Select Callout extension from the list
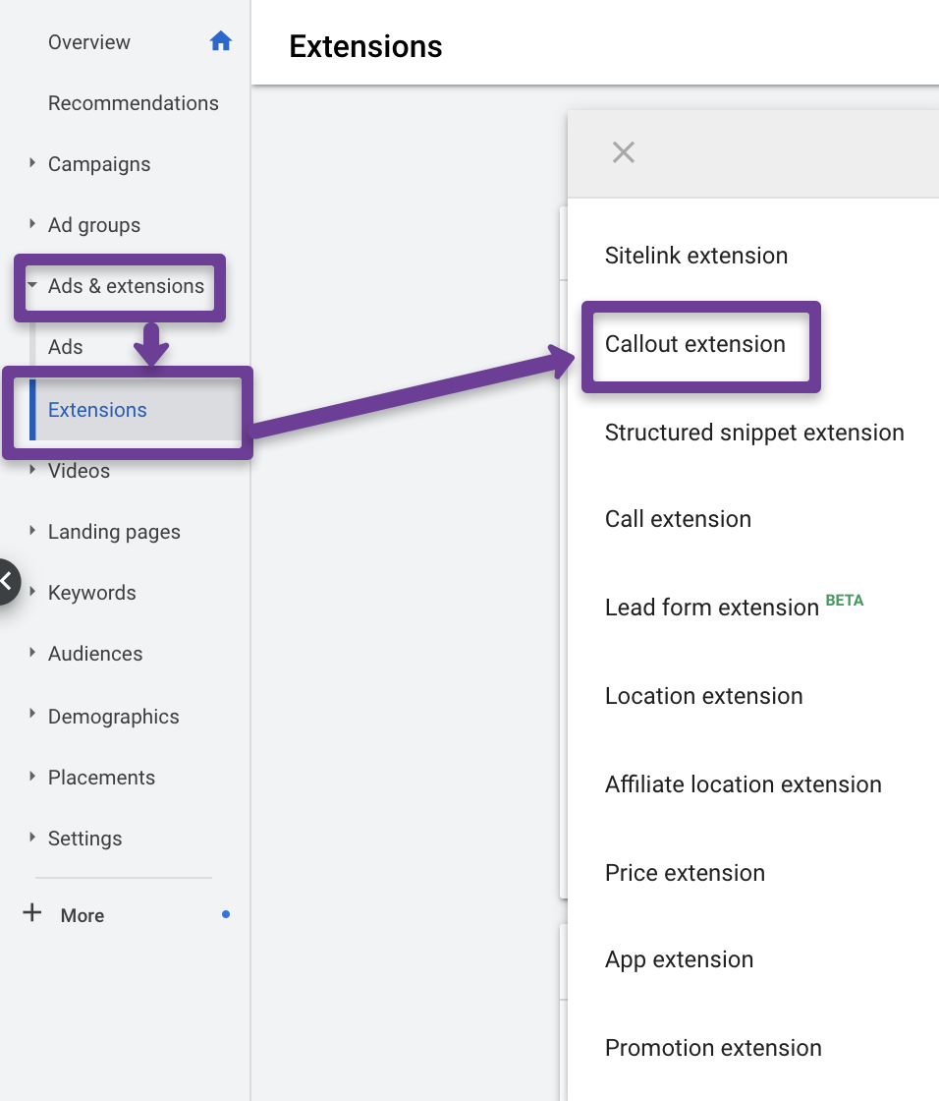This screenshot has height=1101, width=939. tap(694, 344)
